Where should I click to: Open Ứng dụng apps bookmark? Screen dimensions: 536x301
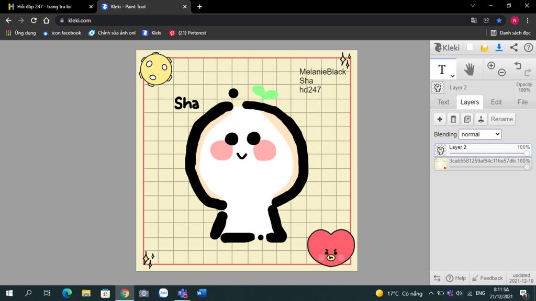tap(21, 33)
